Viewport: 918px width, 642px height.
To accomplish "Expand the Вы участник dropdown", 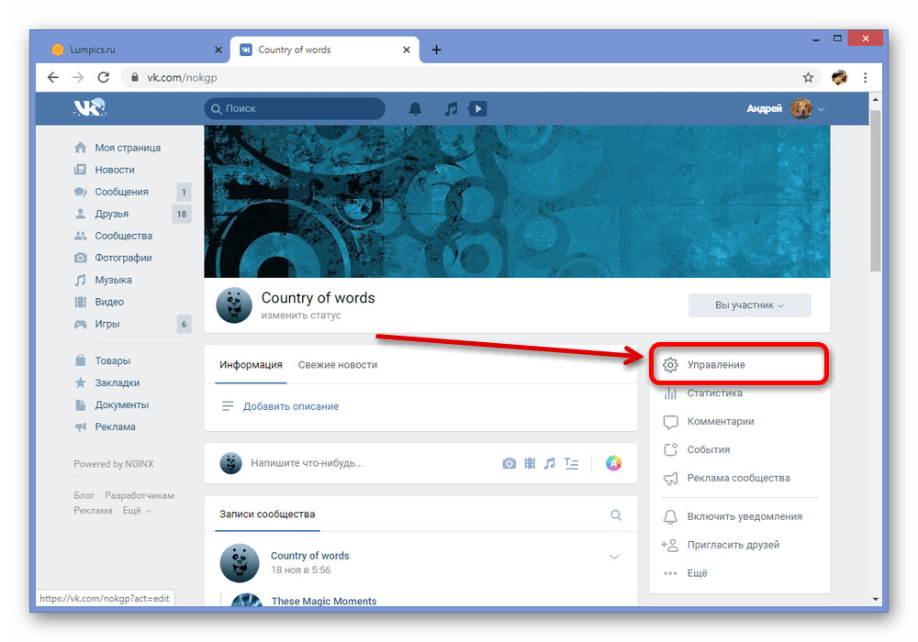I will coord(749,305).
